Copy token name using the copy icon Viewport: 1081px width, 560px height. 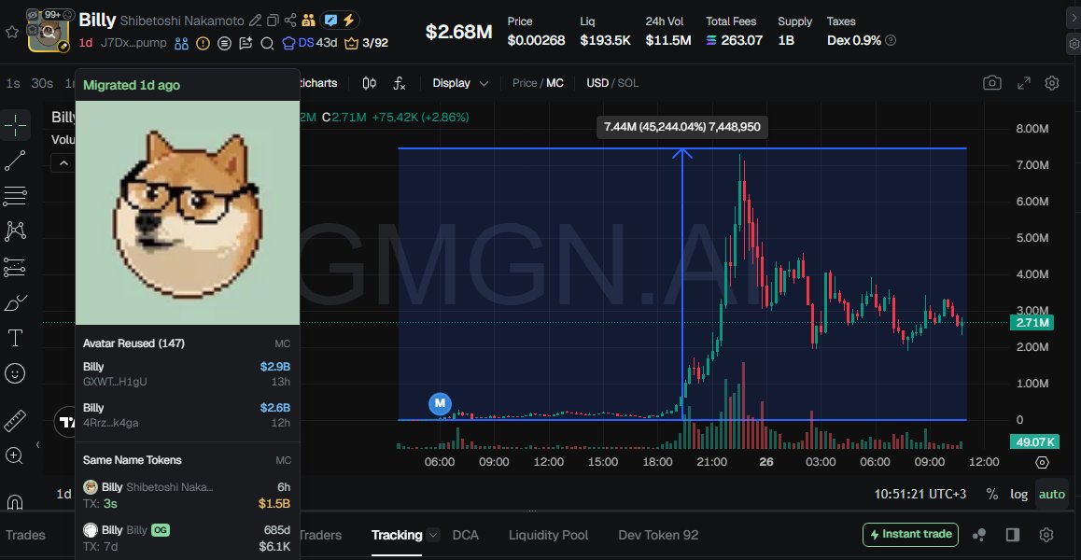(x=273, y=21)
